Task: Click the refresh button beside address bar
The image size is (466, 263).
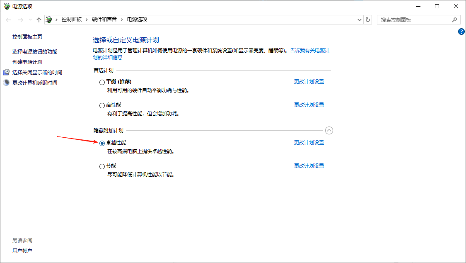Action: click(368, 19)
